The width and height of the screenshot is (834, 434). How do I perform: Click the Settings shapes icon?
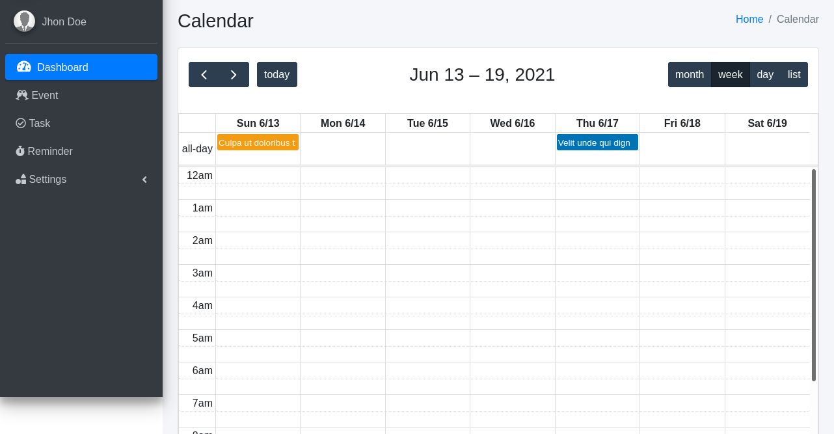pyautogui.click(x=21, y=179)
